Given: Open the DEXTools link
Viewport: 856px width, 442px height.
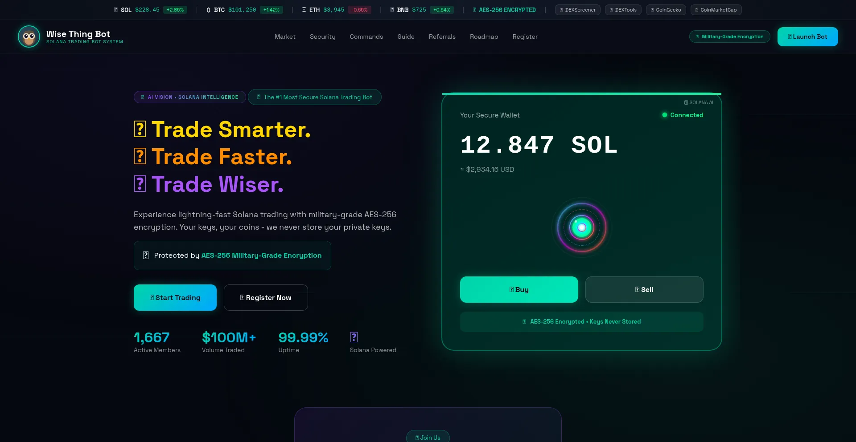Looking at the screenshot, I should (623, 10).
